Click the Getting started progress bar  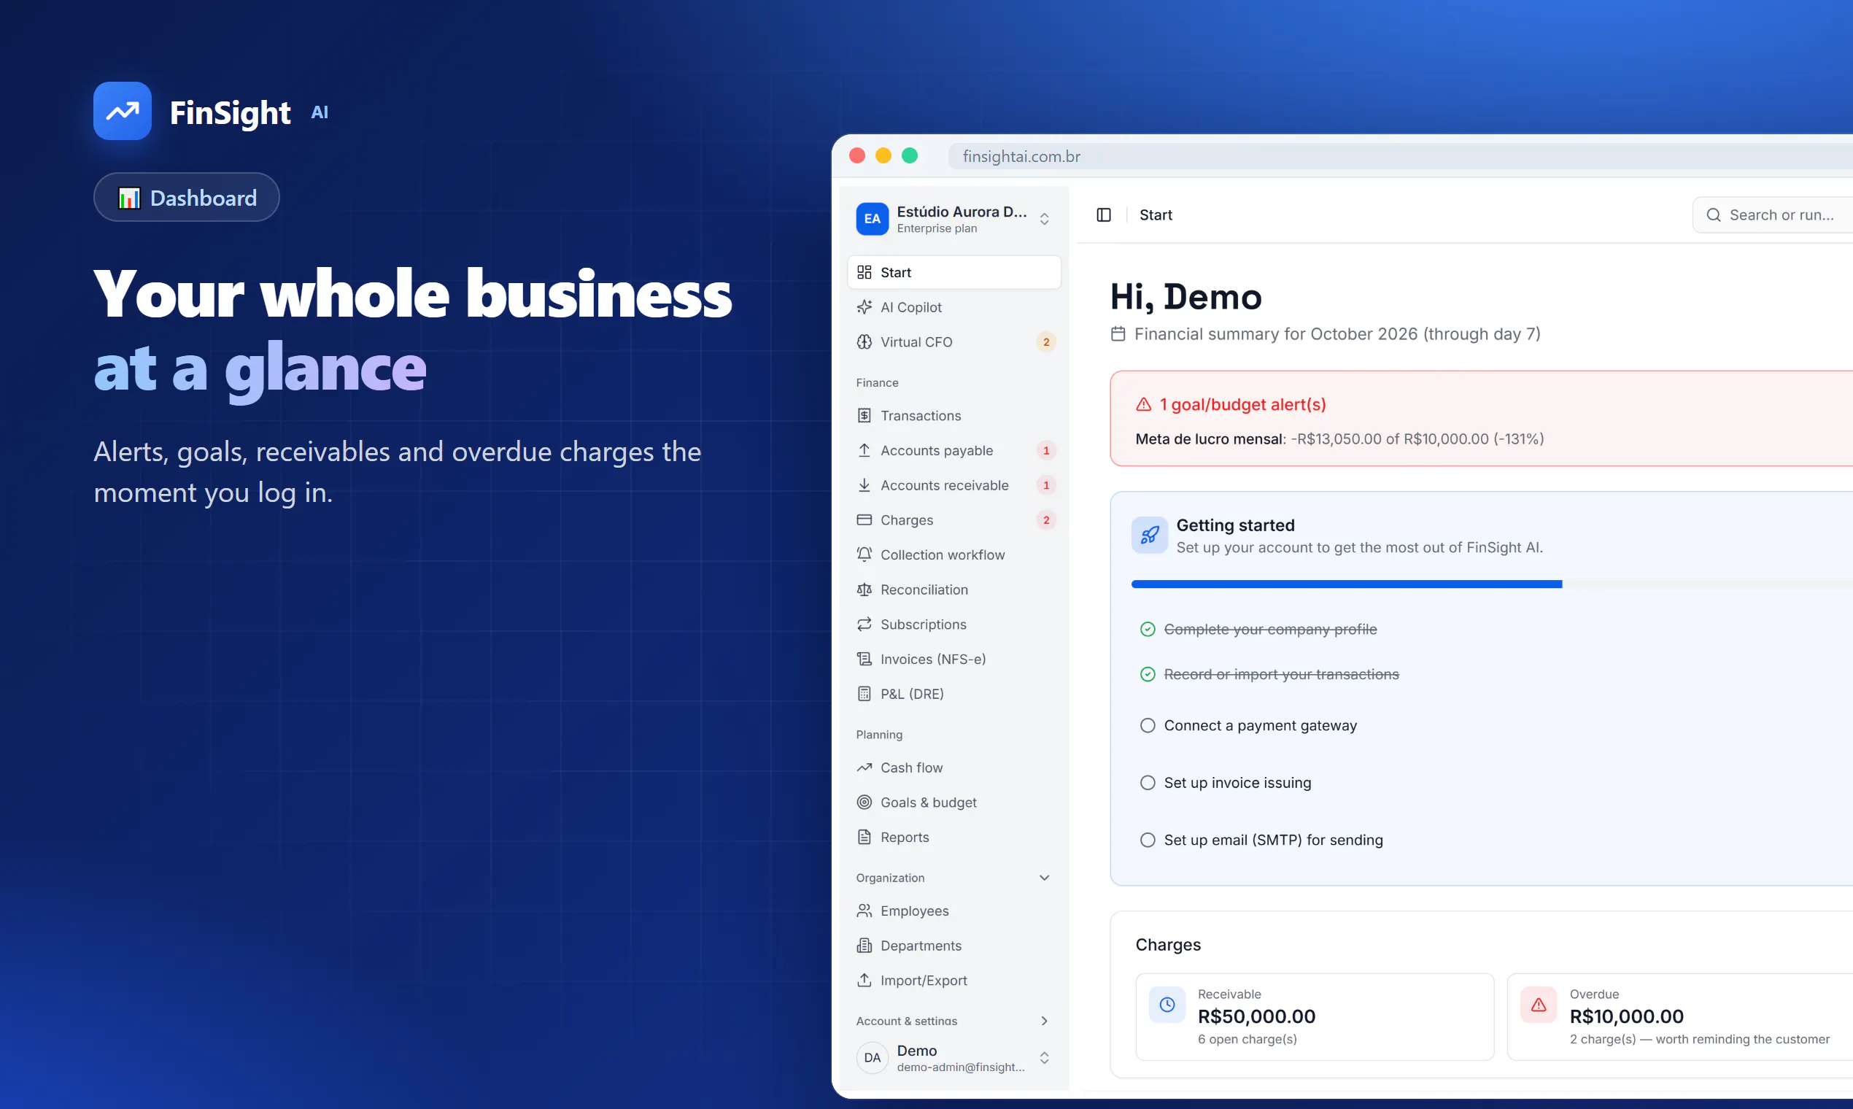click(1492, 584)
